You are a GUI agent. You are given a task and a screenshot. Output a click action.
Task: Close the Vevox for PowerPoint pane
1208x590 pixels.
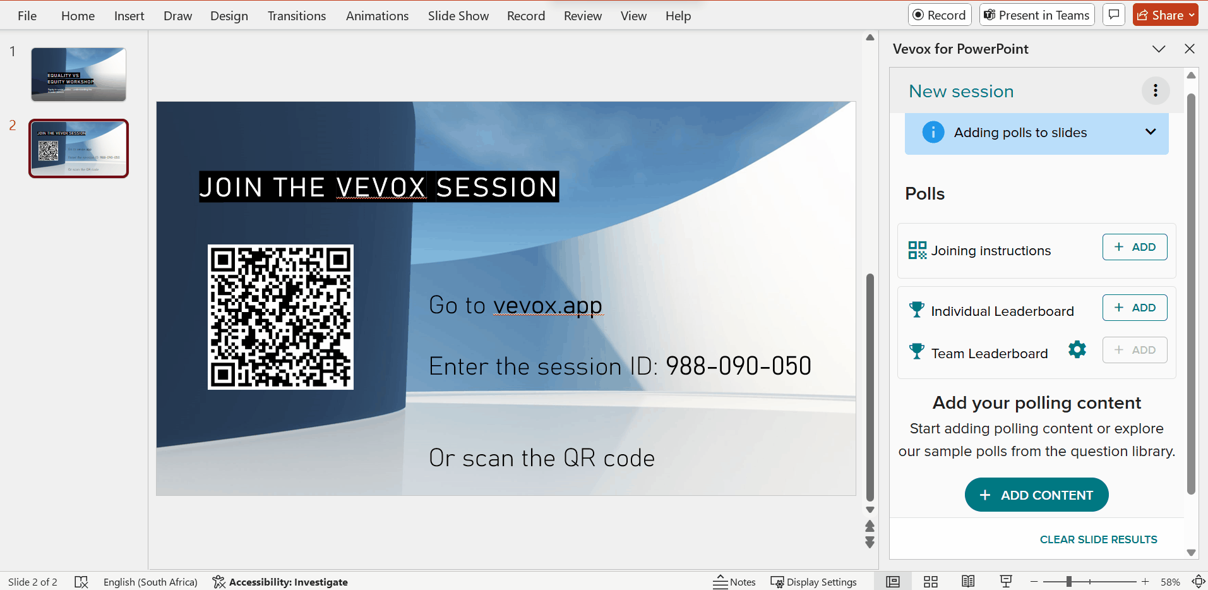pyautogui.click(x=1190, y=49)
